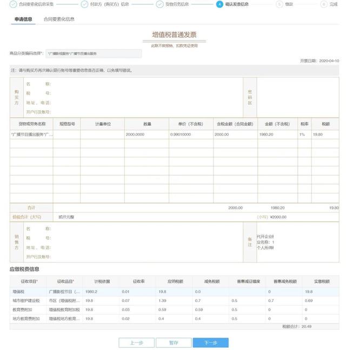Click the 减免税额 column header
Screen dimensions: 346x350
point(212,281)
